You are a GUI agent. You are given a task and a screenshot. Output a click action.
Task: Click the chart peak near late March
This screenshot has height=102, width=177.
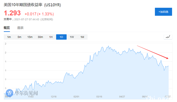coord(109,46)
